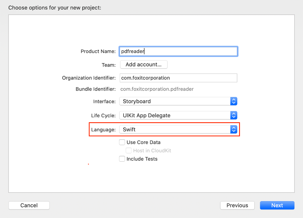Click the Language label
The image size is (303, 218).
click(103, 130)
